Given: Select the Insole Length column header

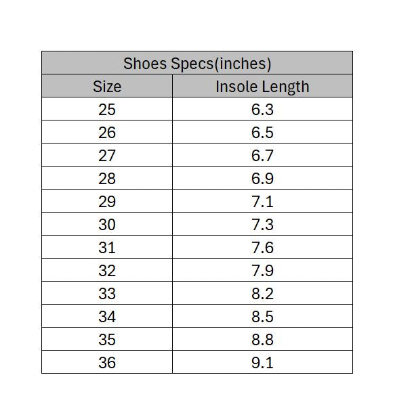Looking at the screenshot, I should tap(262, 86).
